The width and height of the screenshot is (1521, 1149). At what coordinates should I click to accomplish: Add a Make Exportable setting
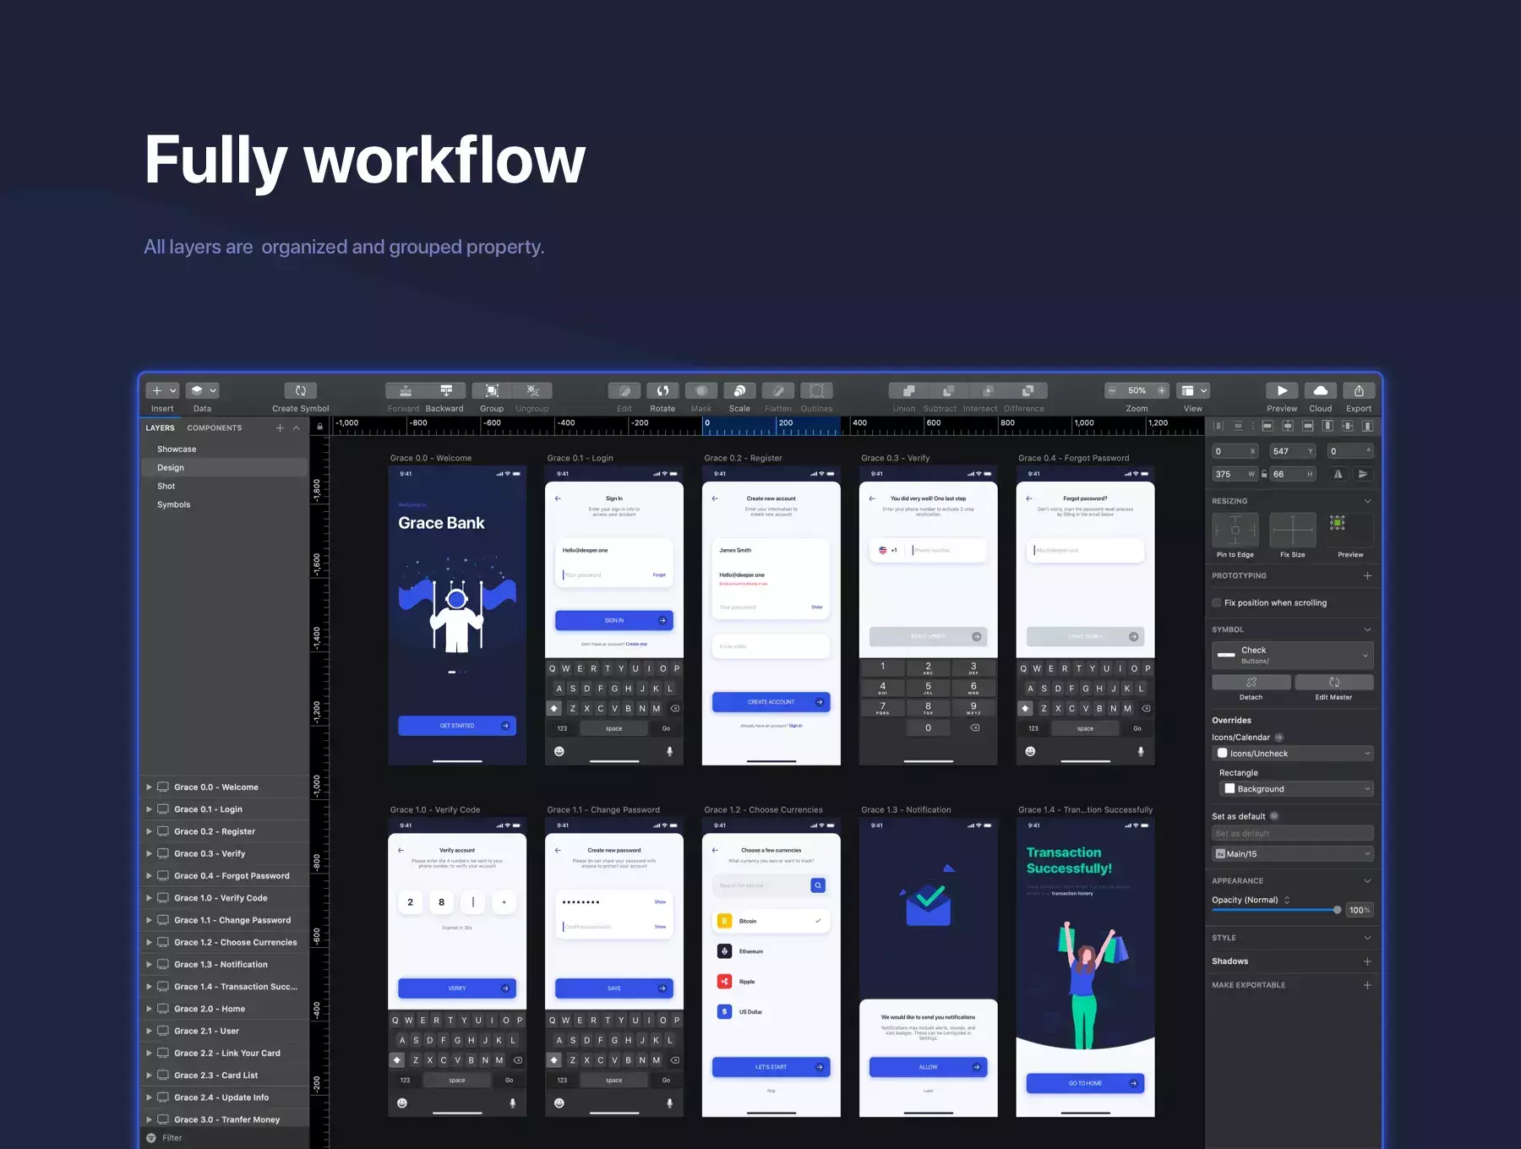1367,986
